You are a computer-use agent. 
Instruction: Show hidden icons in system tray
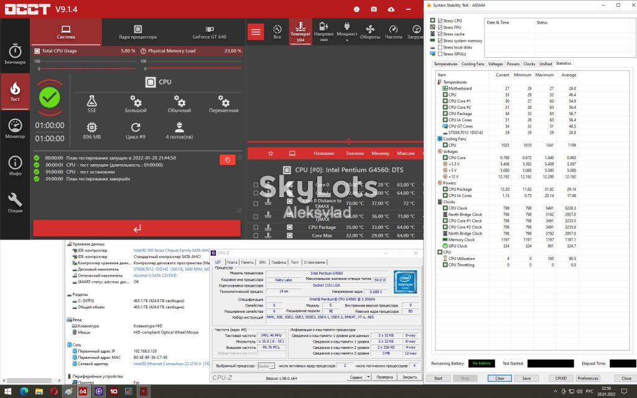[556, 392]
